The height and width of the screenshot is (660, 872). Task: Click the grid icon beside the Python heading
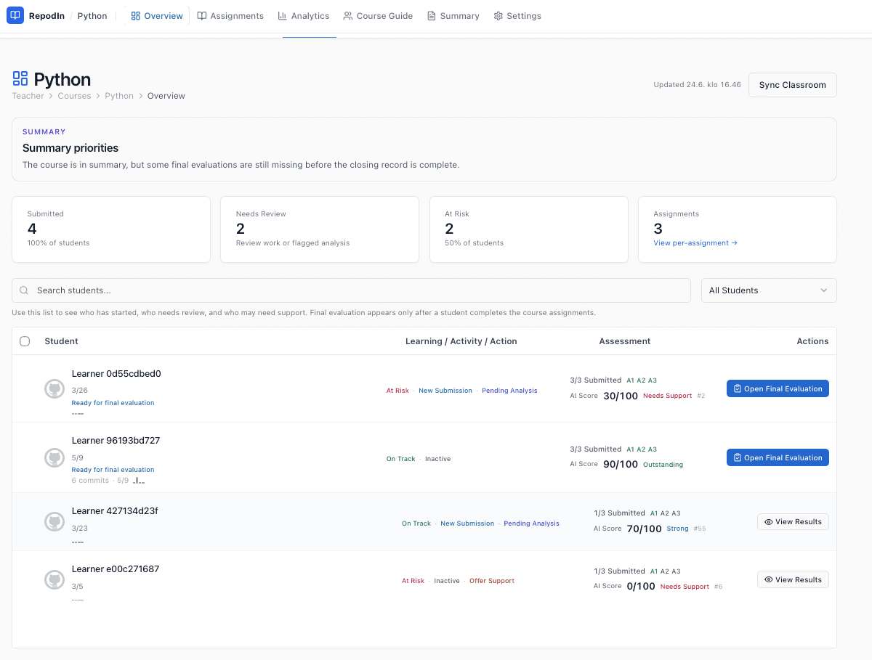click(20, 78)
